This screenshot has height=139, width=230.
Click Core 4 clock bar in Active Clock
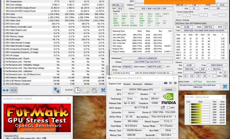pos(200,115)
